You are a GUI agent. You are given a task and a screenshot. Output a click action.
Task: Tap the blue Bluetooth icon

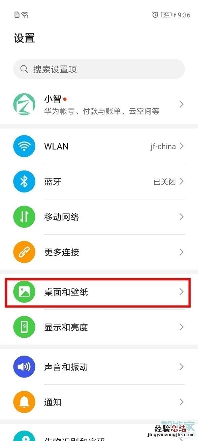point(24,182)
